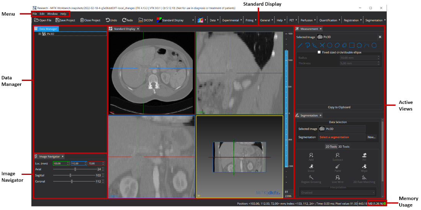This screenshot has height=210, width=421.
Task: Expand the Data toolbar group arrow
Action: point(218,20)
